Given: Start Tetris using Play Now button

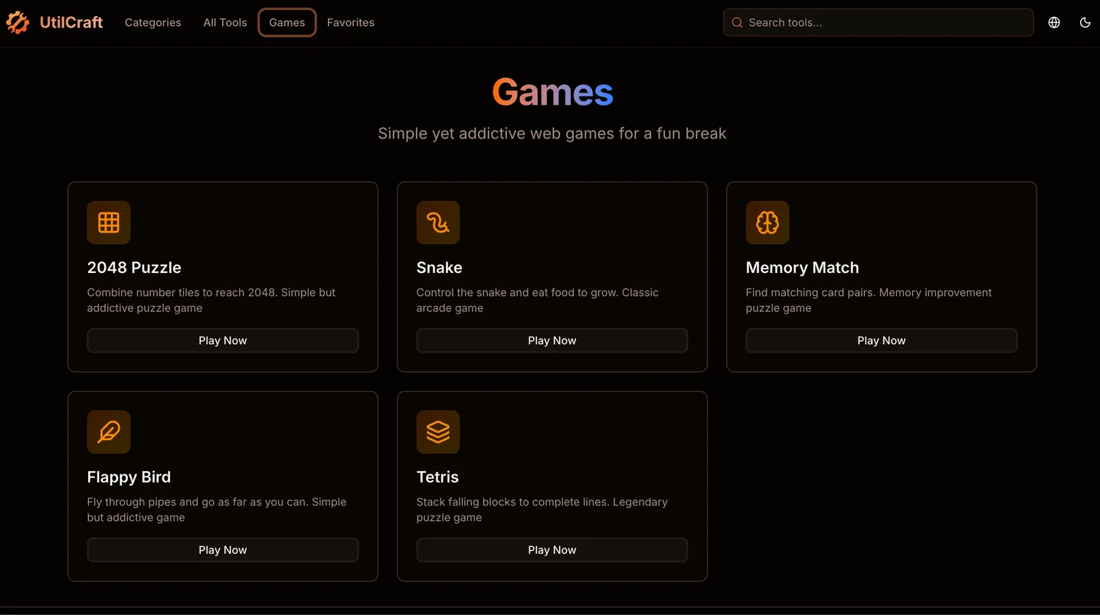Looking at the screenshot, I should pyautogui.click(x=552, y=550).
